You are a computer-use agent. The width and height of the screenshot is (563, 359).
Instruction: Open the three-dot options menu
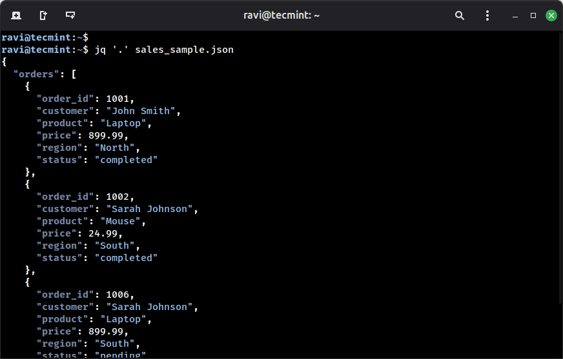487,15
